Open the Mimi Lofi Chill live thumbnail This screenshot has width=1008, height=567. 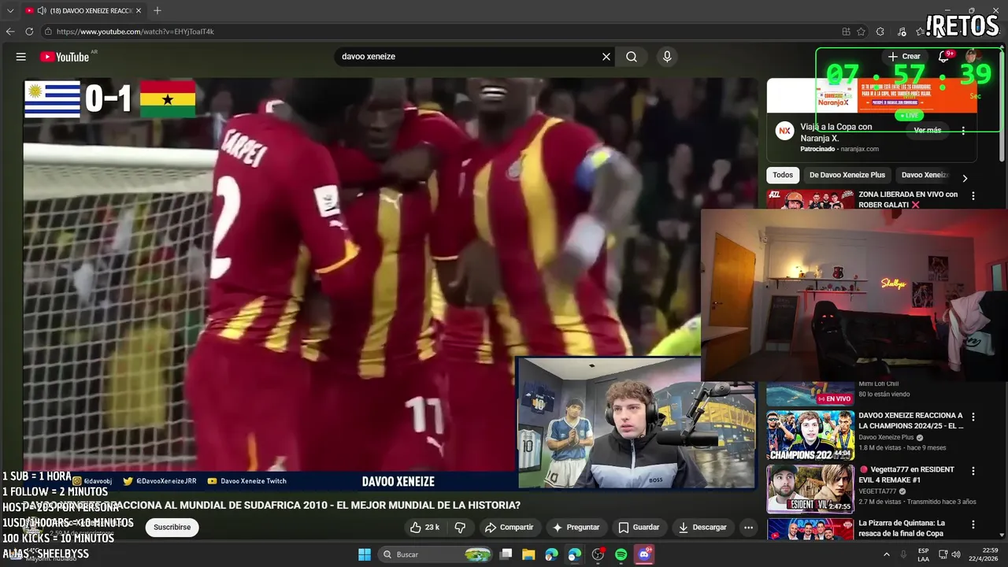click(x=810, y=394)
